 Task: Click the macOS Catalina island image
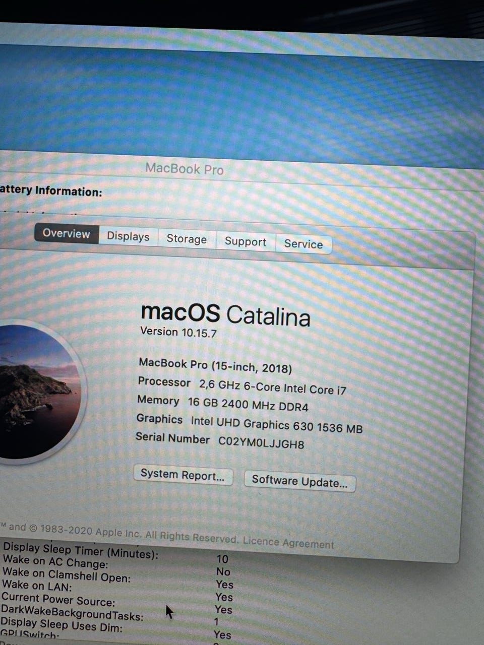(x=39, y=392)
